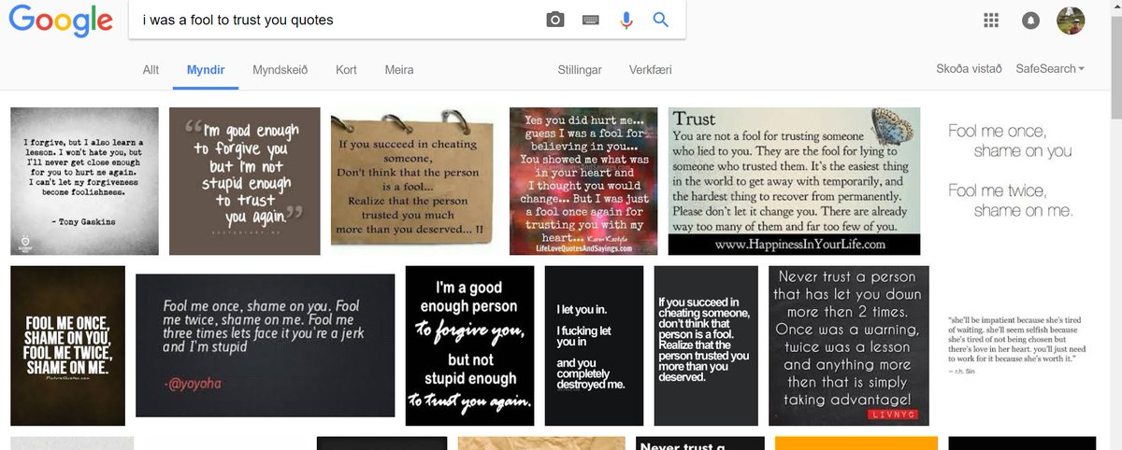Open the Tony Gaskins forgiveness quote image
Image resolution: width=1122 pixels, height=450 pixels.
(85, 181)
